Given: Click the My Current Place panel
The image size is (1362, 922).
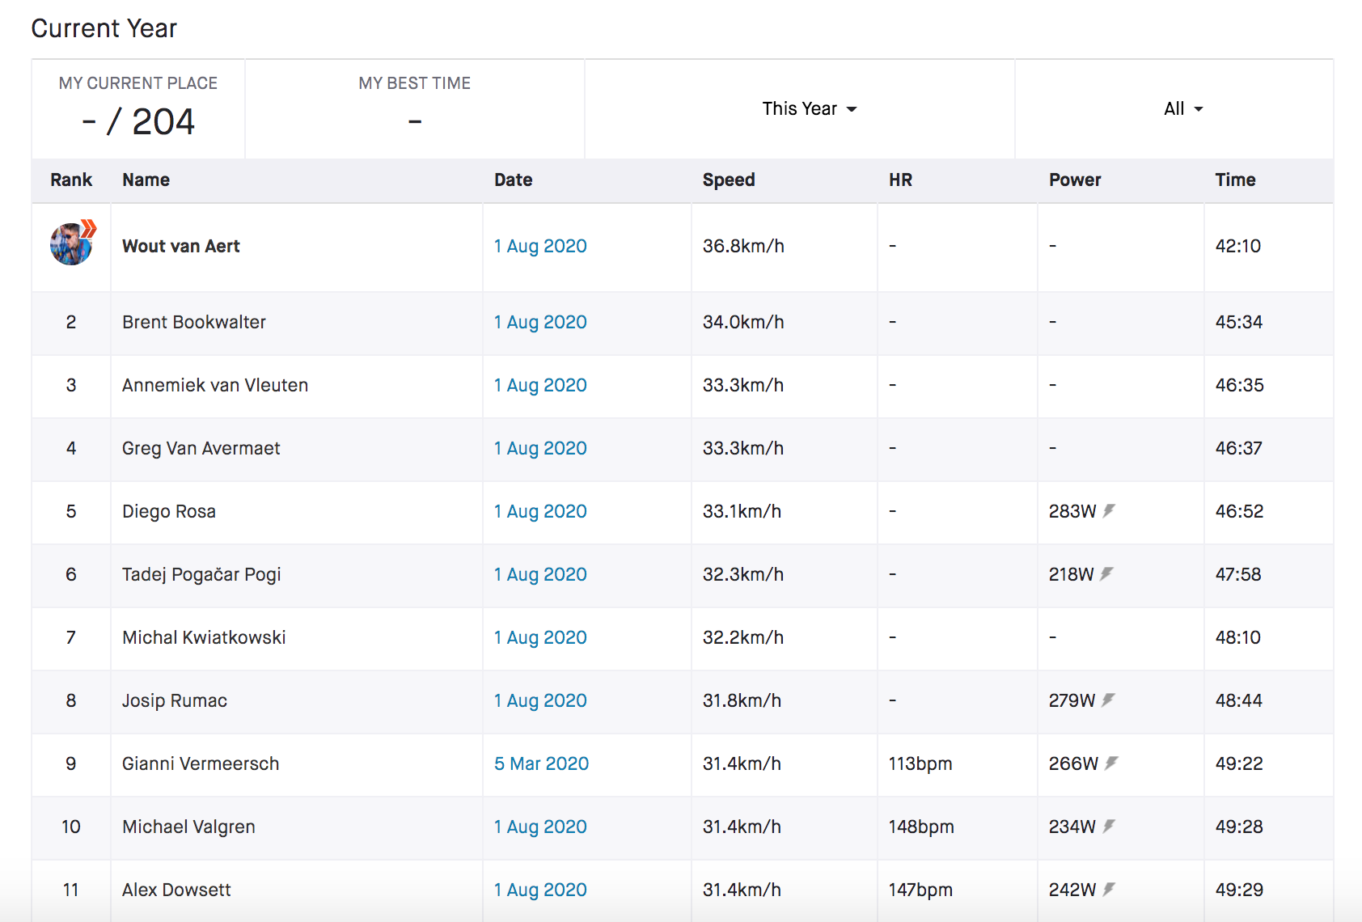Looking at the screenshot, I should pos(138,109).
